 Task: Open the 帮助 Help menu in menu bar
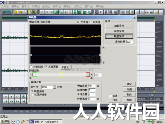click(x=99, y=7)
